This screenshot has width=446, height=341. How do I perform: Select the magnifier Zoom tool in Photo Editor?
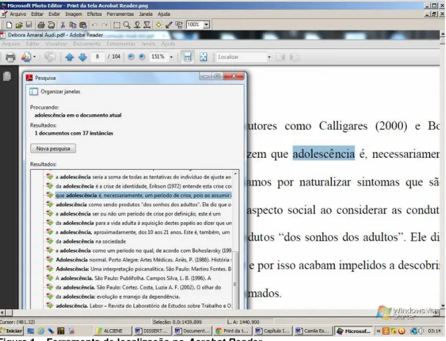pos(127,25)
